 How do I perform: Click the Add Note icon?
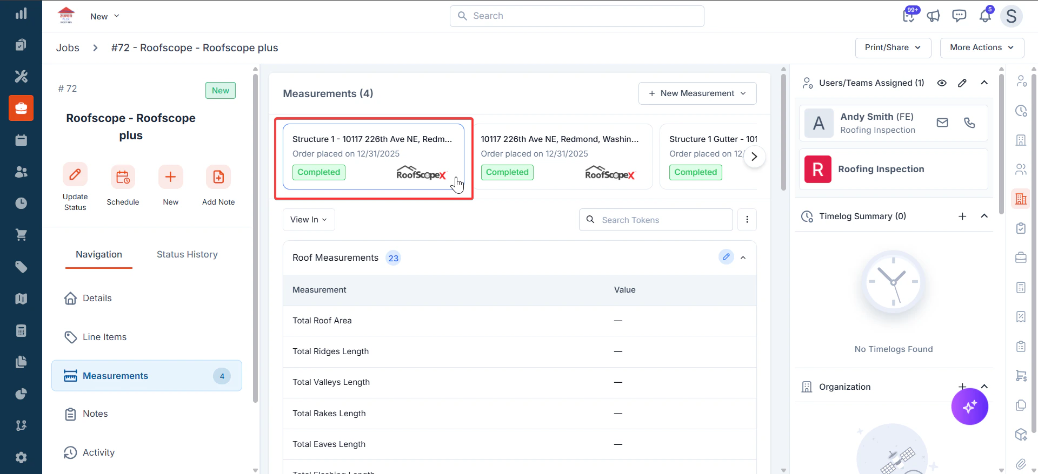(x=218, y=177)
